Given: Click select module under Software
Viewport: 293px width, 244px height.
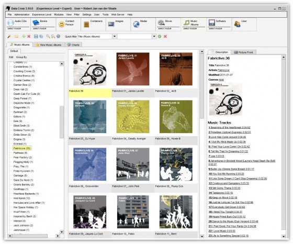Looking at the screenshot, I should (x=215, y=29).
